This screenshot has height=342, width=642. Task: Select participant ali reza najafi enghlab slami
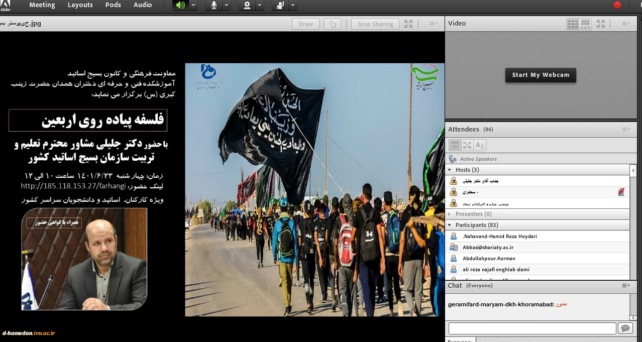538,269
